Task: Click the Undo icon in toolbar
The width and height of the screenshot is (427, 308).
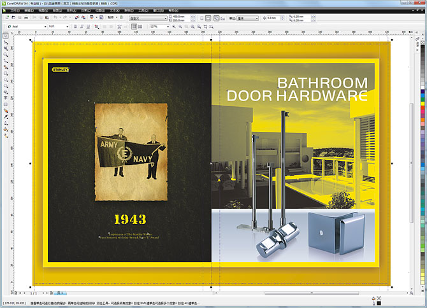Action: tap(55, 18)
